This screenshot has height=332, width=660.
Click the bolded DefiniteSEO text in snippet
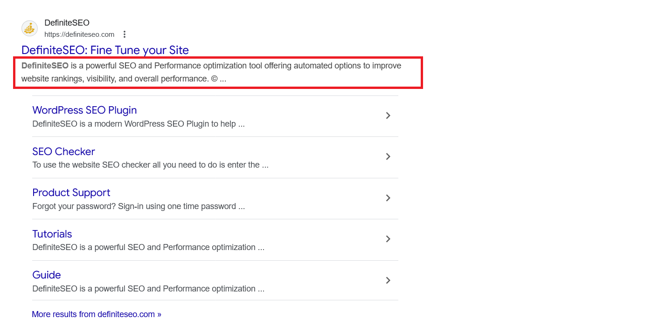(45, 65)
